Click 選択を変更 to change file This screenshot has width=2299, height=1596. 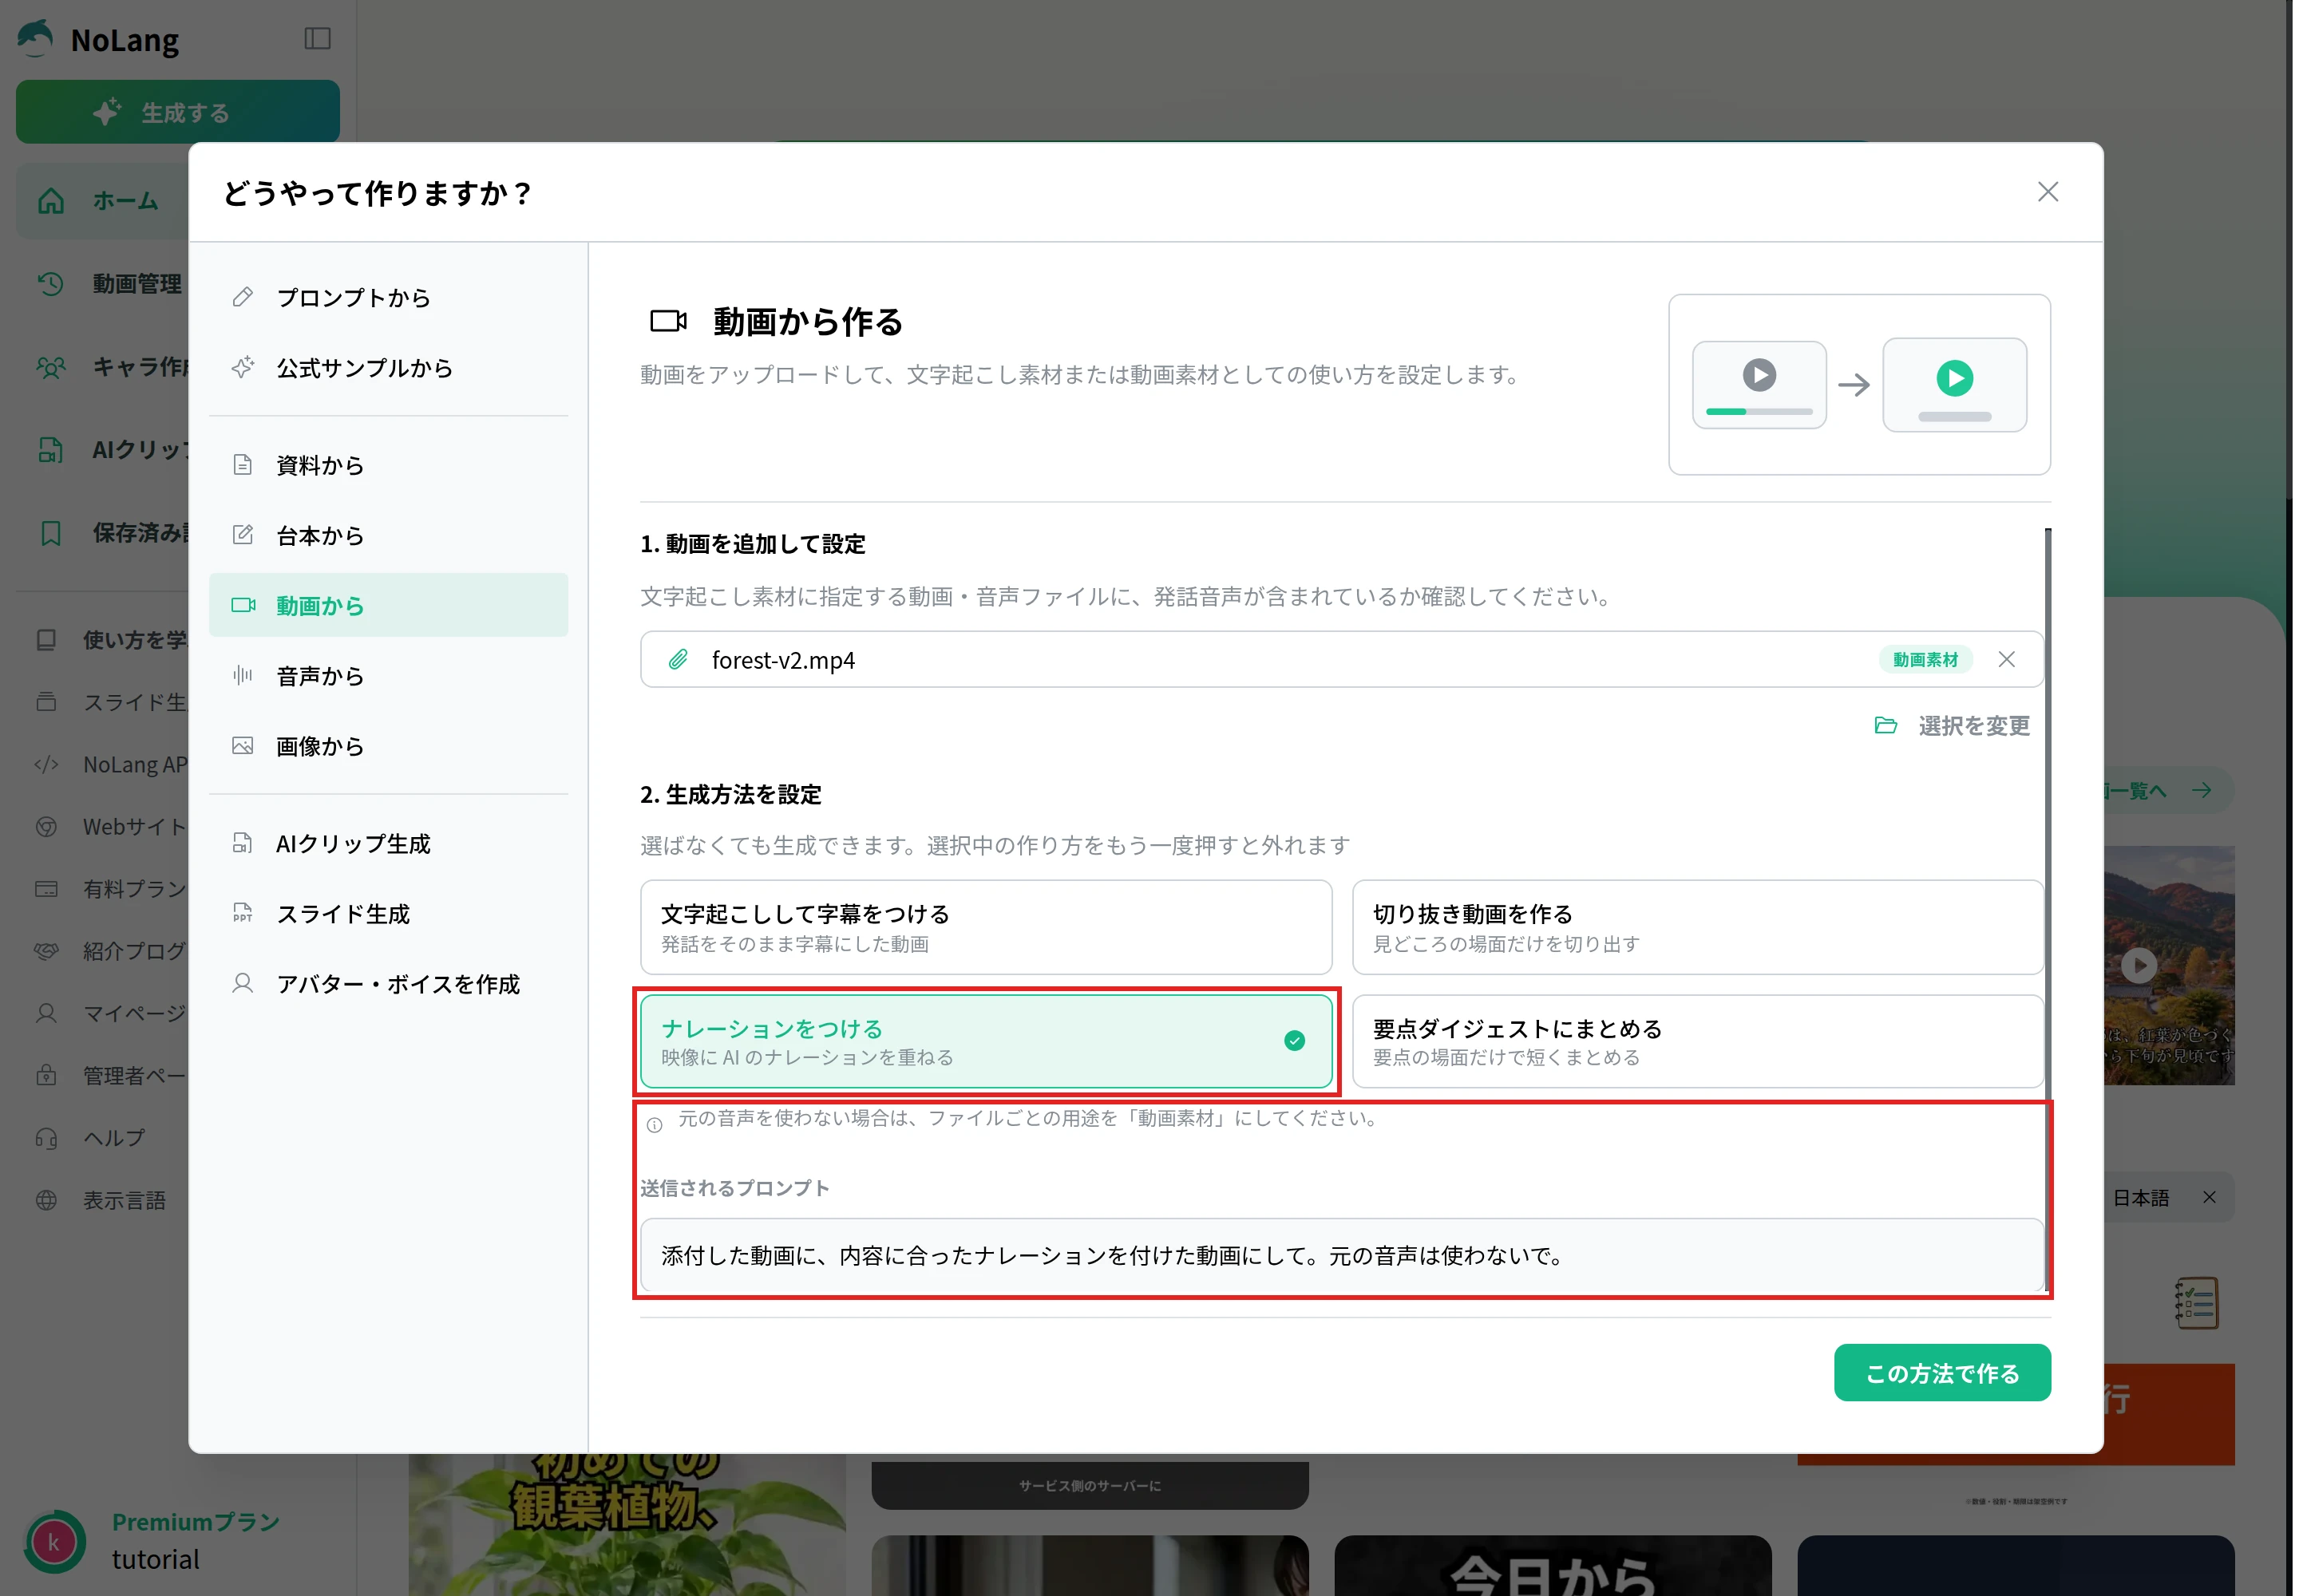[x=1973, y=725]
